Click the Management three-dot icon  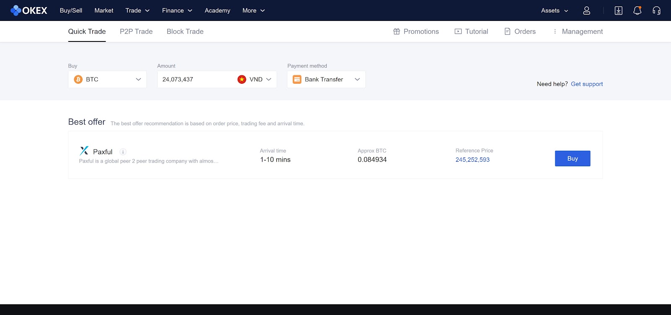click(555, 31)
